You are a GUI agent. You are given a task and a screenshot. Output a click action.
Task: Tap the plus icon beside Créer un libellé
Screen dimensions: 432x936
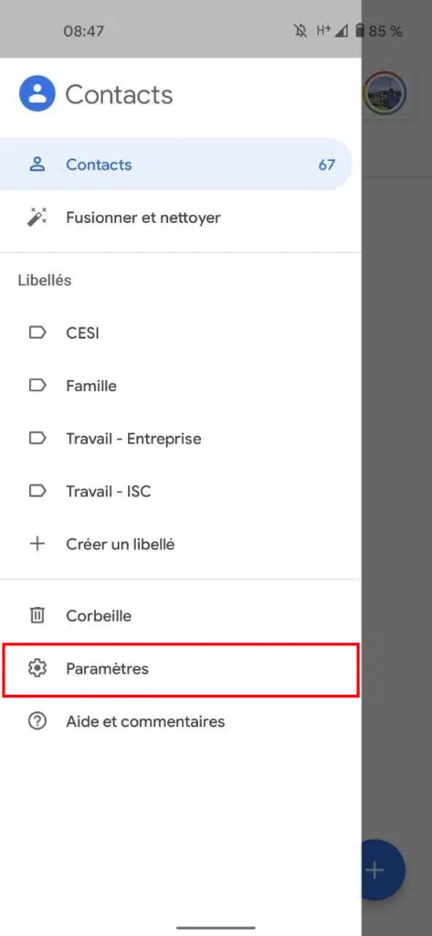pyautogui.click(x=37, y=545)
